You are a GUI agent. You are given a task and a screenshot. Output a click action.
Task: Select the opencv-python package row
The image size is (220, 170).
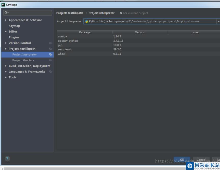(138, 41)
